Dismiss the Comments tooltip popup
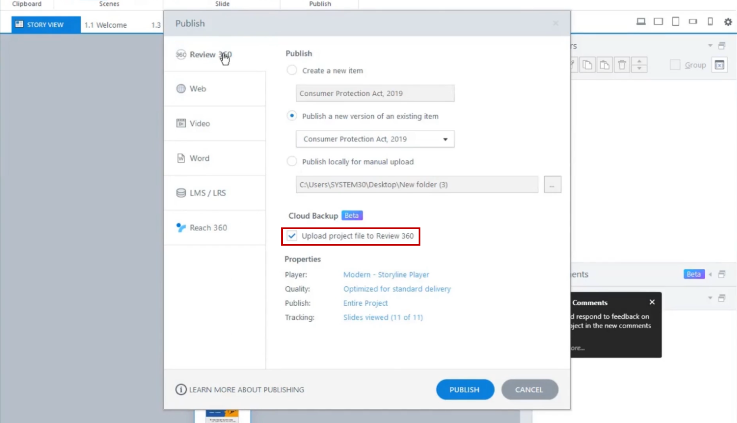The width and height of the screenshot is (737, 423). pyautogui.click(x=652, y=302)
